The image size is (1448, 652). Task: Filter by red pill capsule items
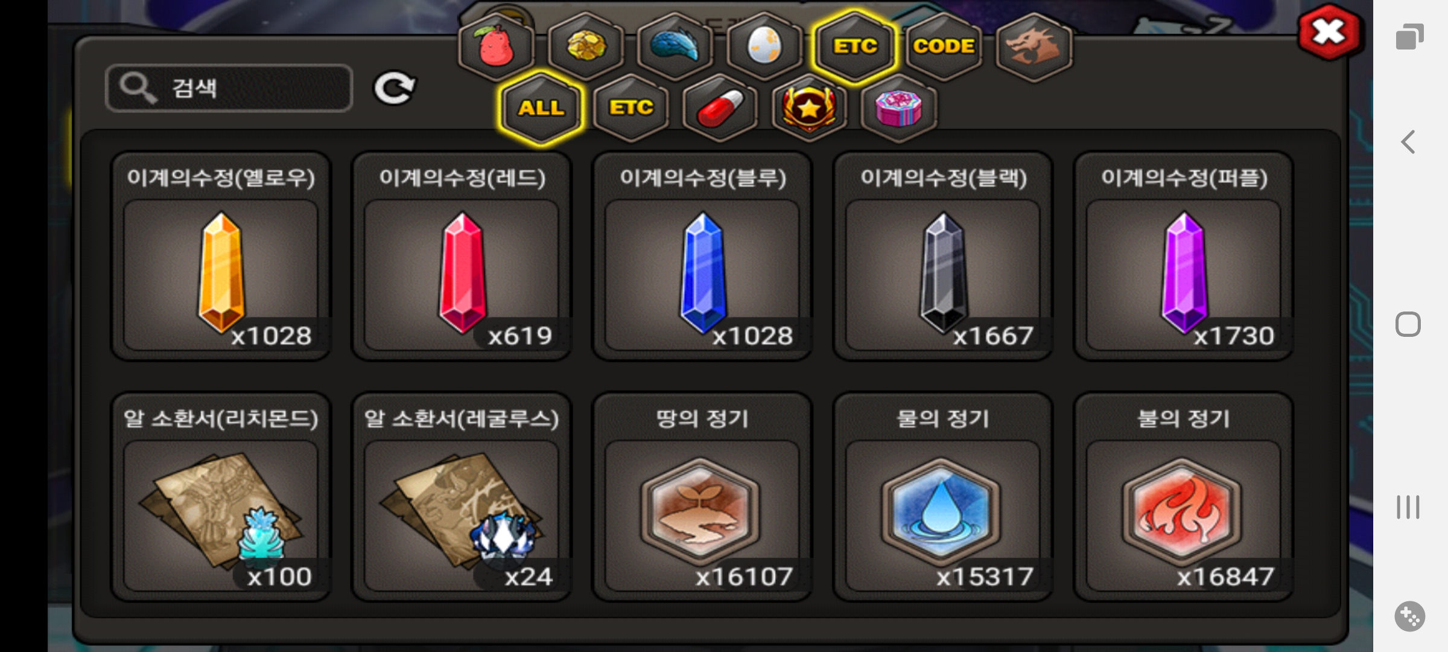pos(720,108)
